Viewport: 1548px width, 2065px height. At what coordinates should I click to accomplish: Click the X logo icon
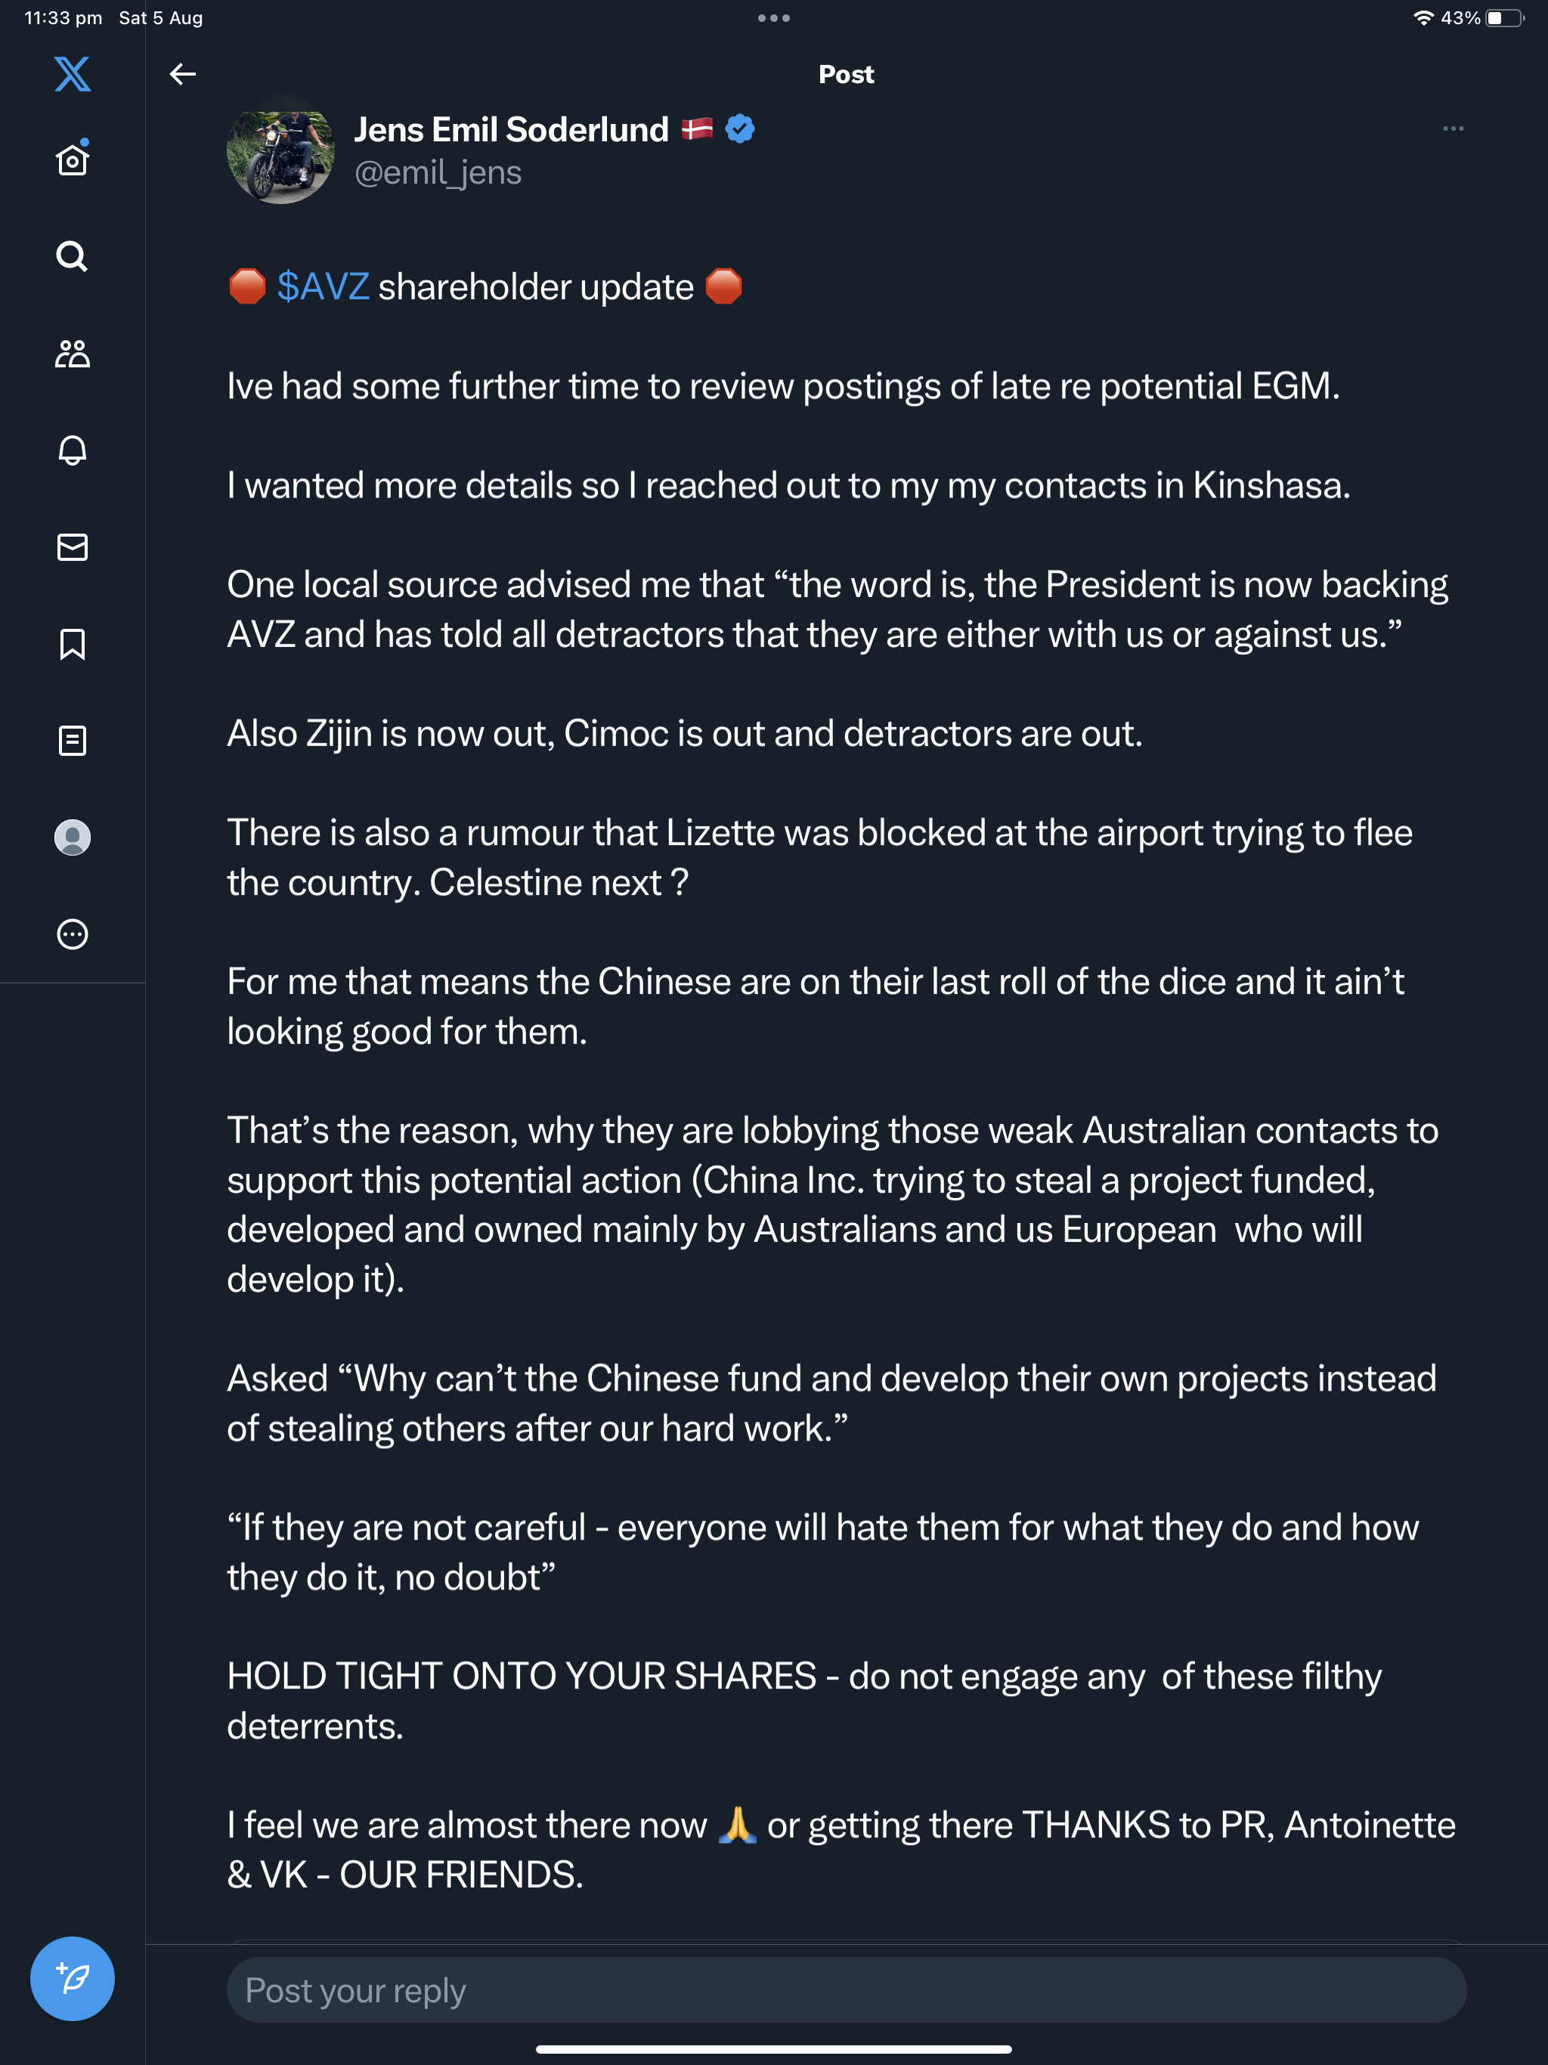(x=73, y=74)
